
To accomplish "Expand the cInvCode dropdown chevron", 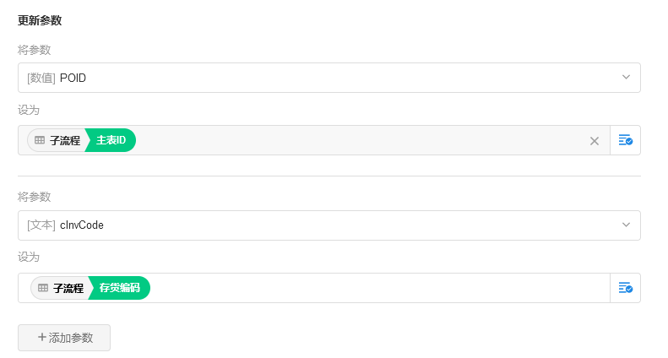I will [x=626, y=225].
